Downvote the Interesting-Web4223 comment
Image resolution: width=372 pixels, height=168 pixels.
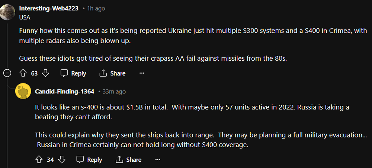click(45, 73)
